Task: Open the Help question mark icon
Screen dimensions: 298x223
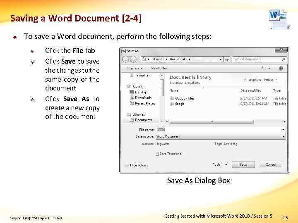Action: (x=281, y=68)
